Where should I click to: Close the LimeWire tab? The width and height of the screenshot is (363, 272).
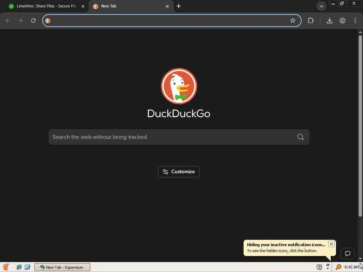(83, 6)
